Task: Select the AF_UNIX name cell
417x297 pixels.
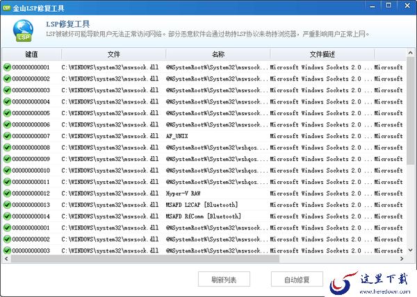Action: 177,136
